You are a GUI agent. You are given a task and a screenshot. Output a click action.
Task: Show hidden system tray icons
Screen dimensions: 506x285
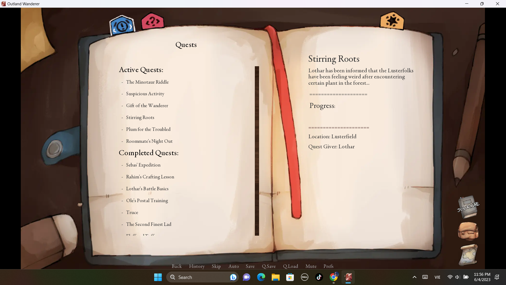tap(414, 277)
